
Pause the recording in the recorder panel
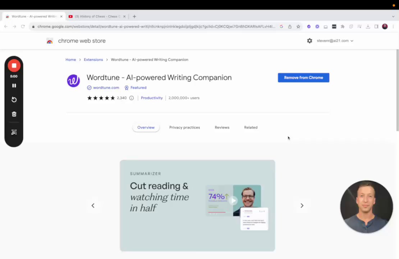(x=14, y=86)
